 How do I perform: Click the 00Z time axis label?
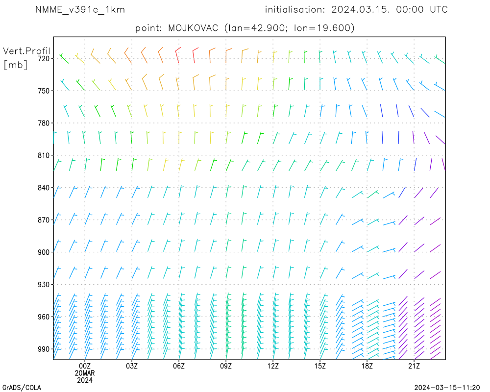point(85,366)
